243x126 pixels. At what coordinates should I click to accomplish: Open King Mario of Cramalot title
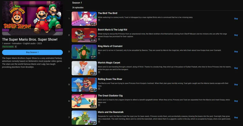tap(110, 46)
